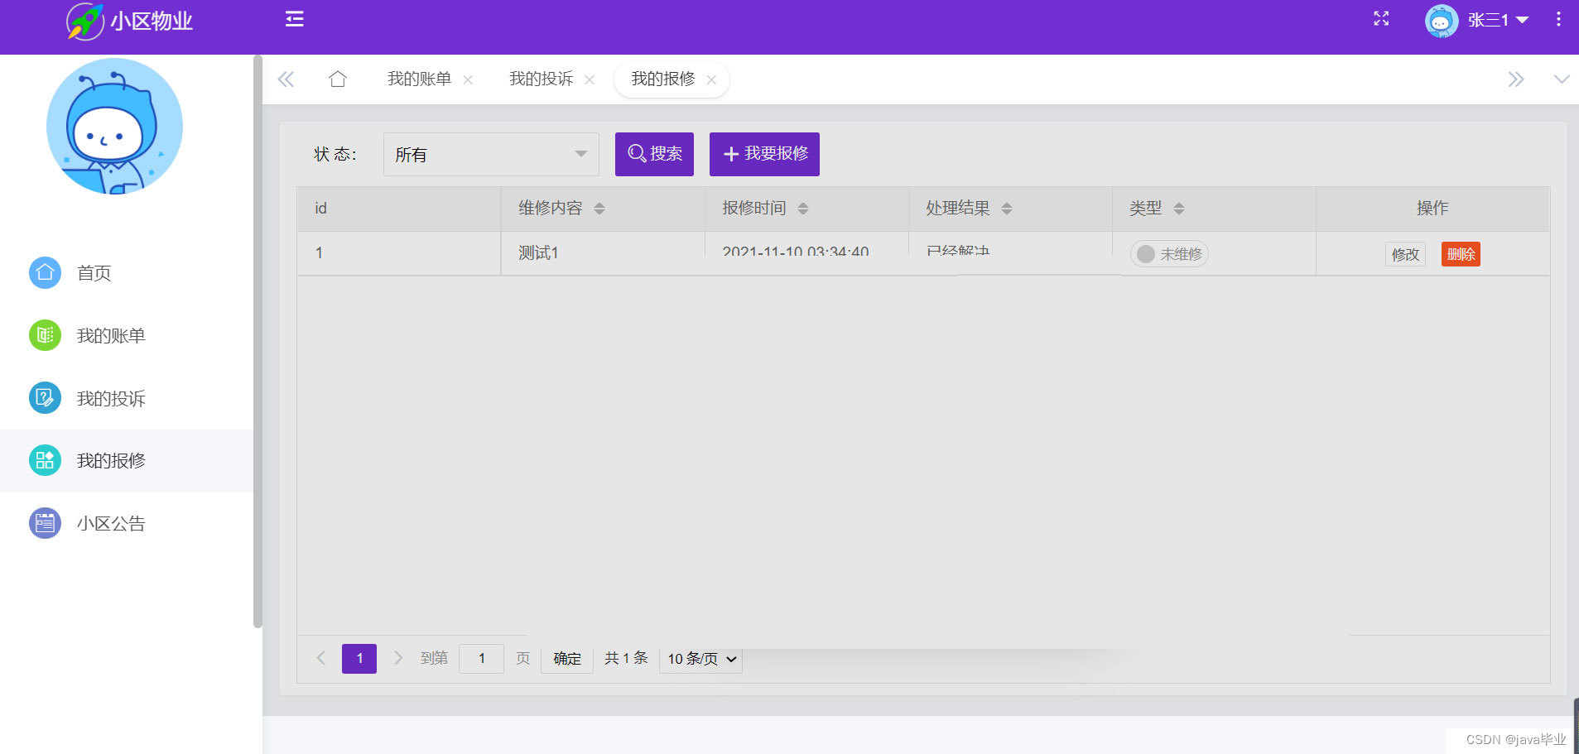This screenshot has width=1579, height=754.
Task: Sort by 类型 column arrows
Action: pos(1179,209)
